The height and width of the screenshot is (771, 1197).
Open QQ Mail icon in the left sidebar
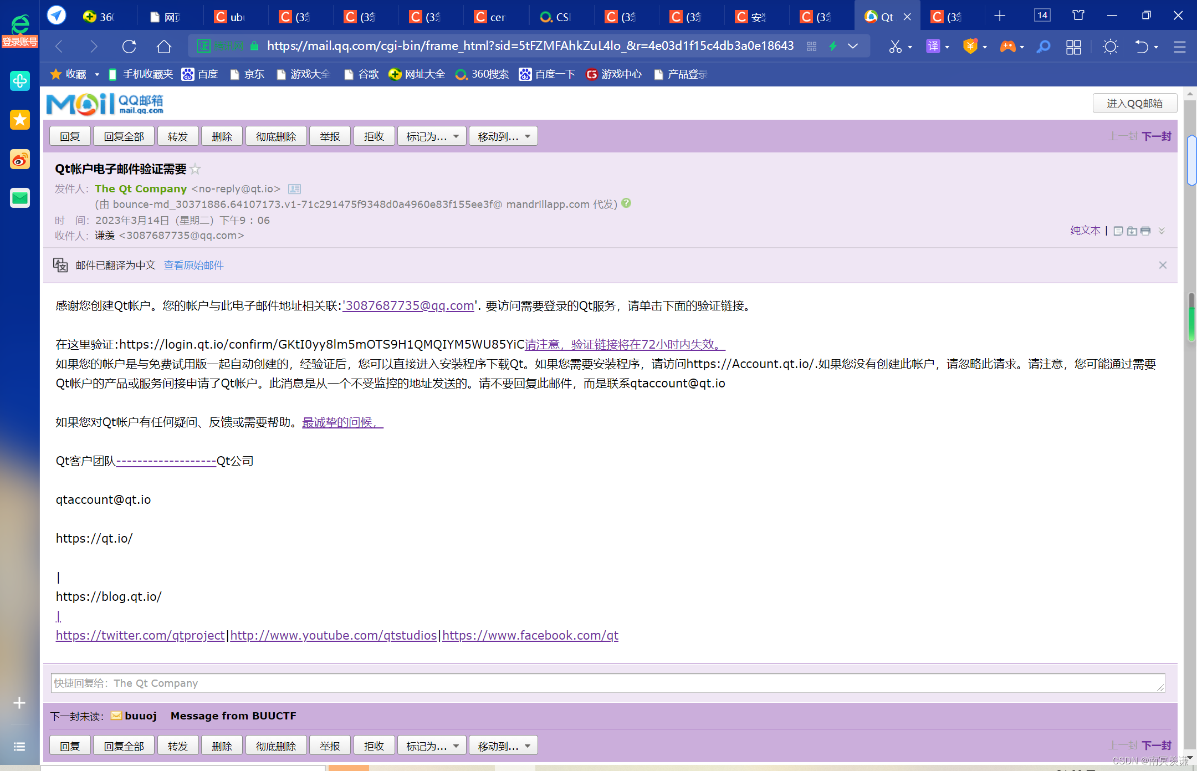(x=19, y=198)
